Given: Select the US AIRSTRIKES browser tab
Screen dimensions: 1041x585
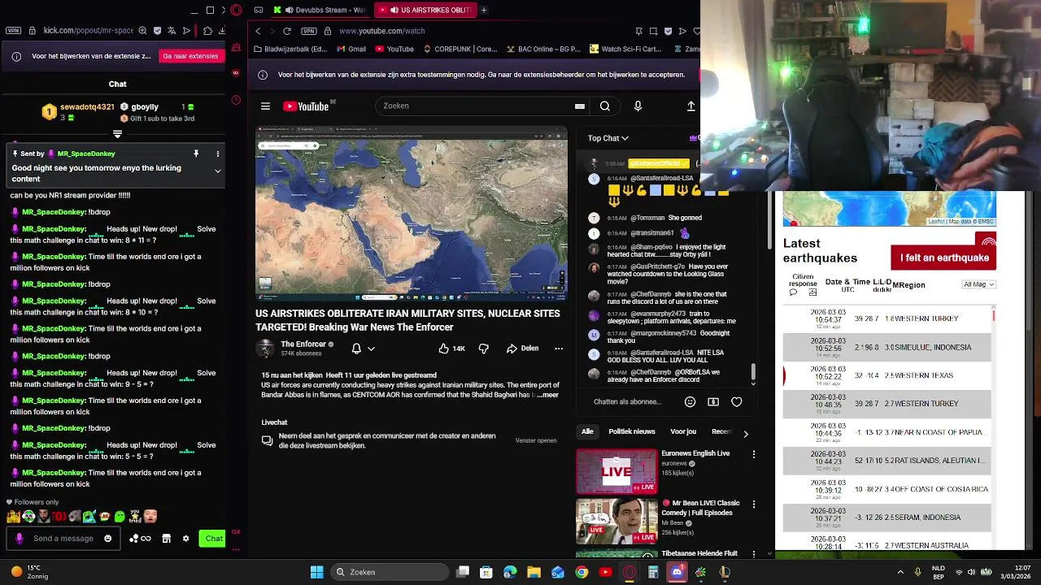Looking at the screenshot, I should [424, 10].
